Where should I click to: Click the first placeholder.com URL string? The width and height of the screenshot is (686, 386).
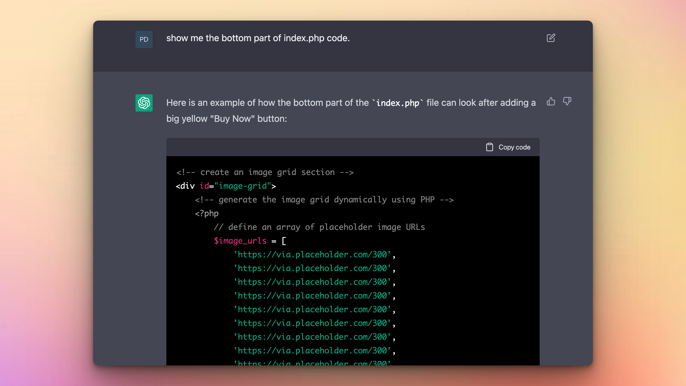312,255
